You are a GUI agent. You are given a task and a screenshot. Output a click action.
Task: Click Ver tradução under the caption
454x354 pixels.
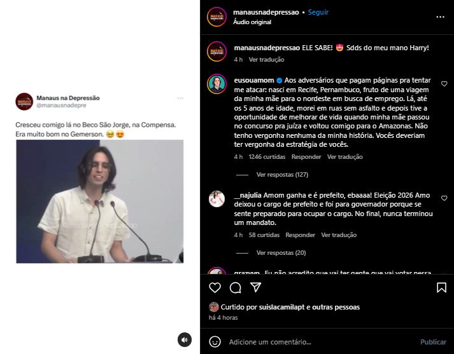pyautogui.click(x=266, y=60)
